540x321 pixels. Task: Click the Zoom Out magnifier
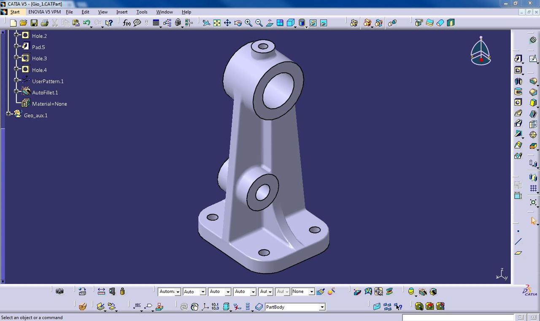[x=259, y=23]
